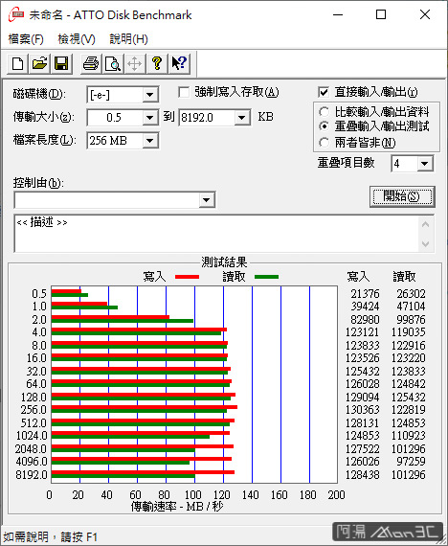Expand the 0.5 minimum transfer size dropdown
The width and height of the screenshot is (448, 546).
[x=150, y=118]
